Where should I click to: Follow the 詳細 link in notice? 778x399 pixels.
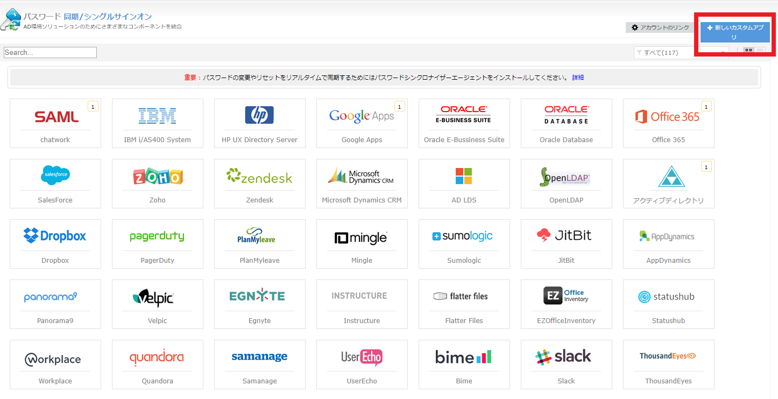pos(578,78)
